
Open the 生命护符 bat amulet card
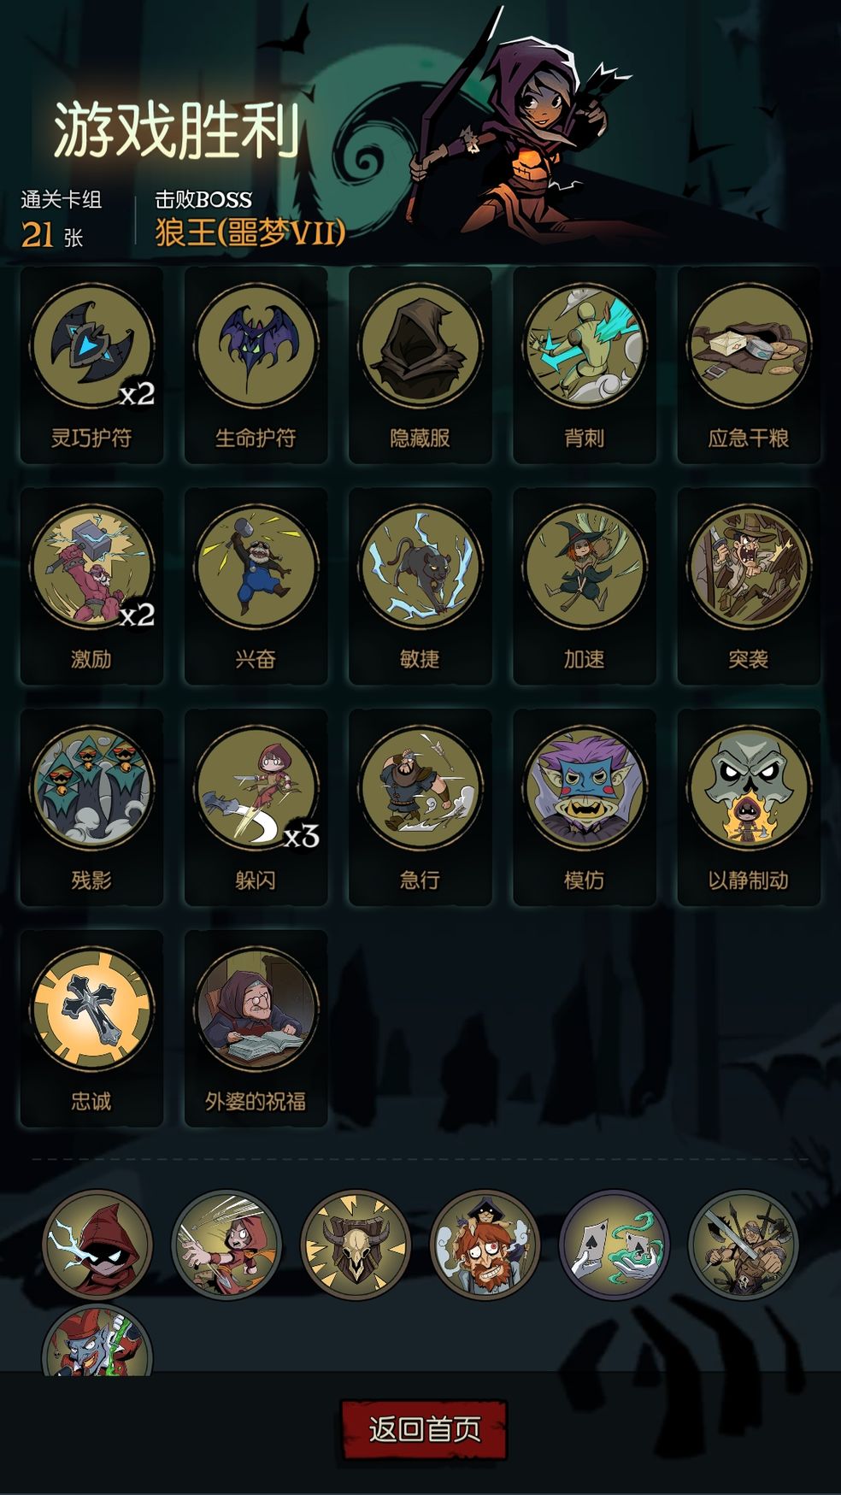point(256,365)
